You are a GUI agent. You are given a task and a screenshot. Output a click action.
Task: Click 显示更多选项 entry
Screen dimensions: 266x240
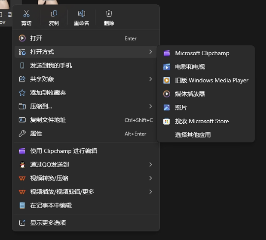(x=86, y=223)
